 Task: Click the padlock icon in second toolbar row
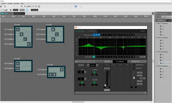[x=6, y=10]
